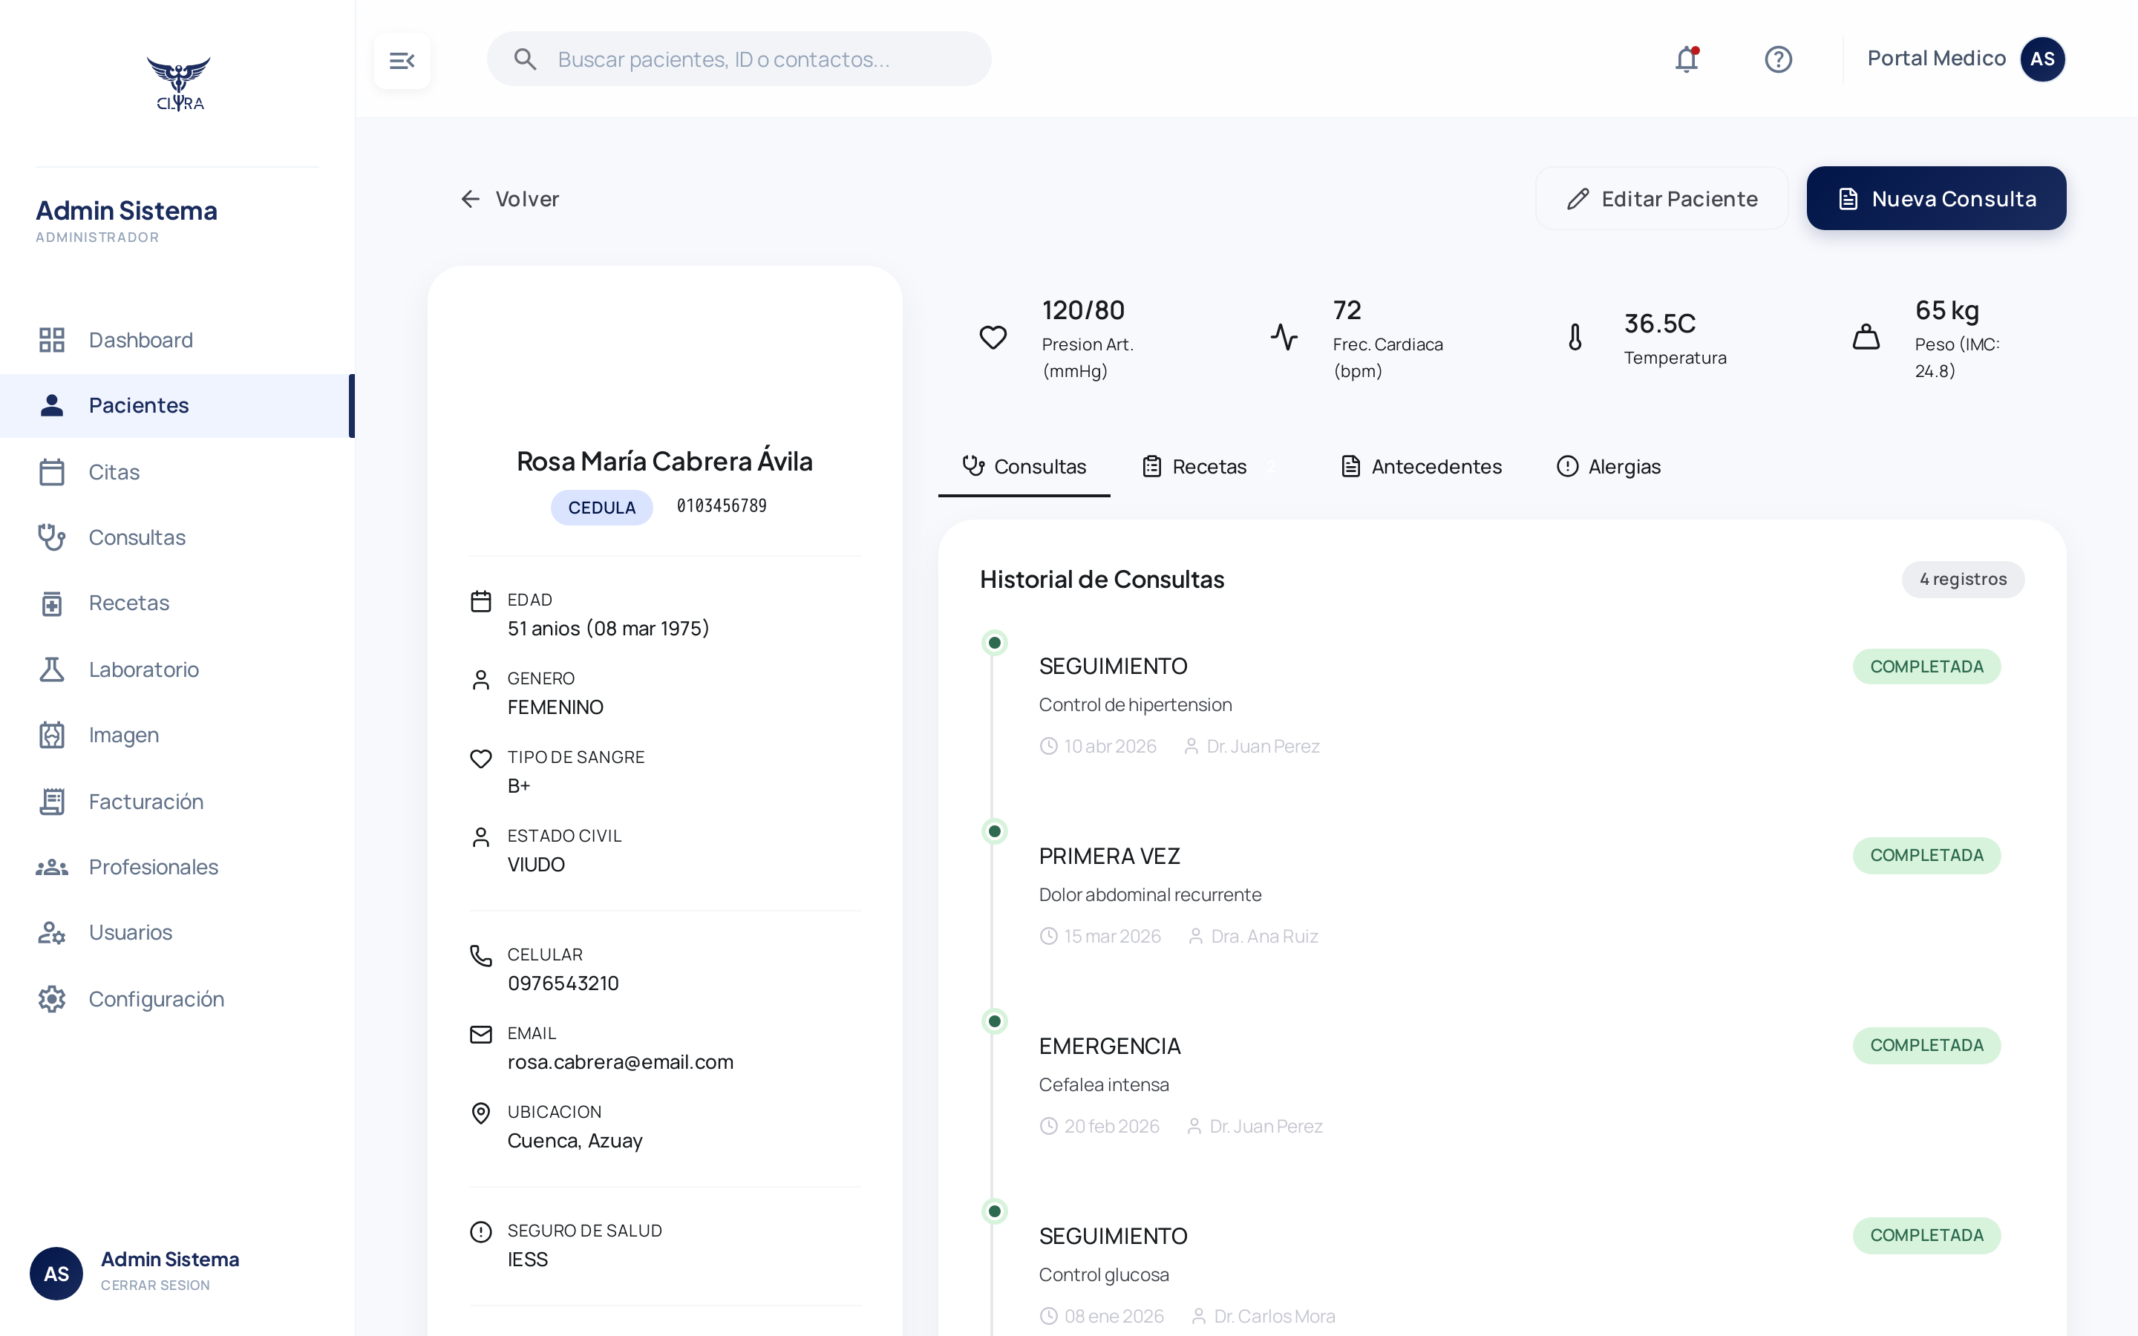Click the help question mark icon
This screenshot has width=2138, height=1336.
pos(1777,59)
